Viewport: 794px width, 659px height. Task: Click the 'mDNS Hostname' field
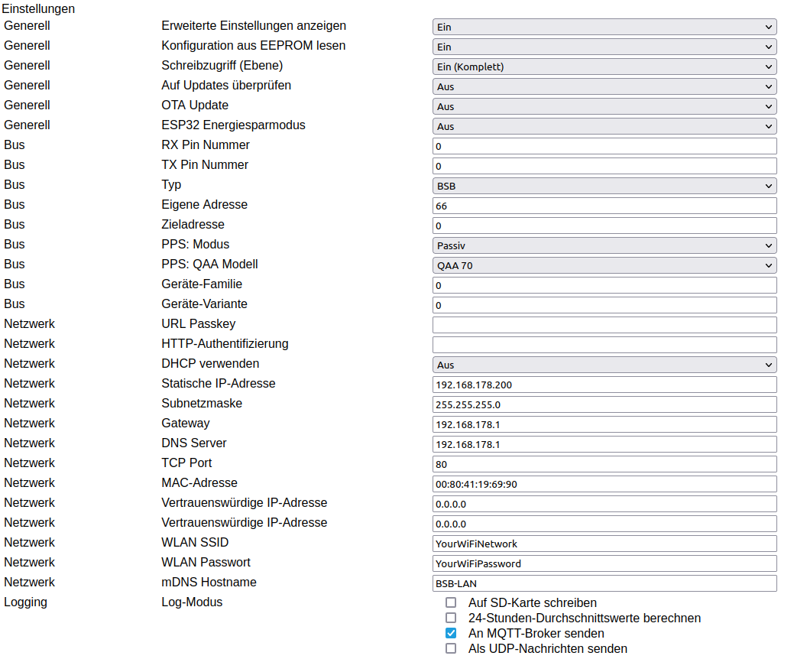604,583
